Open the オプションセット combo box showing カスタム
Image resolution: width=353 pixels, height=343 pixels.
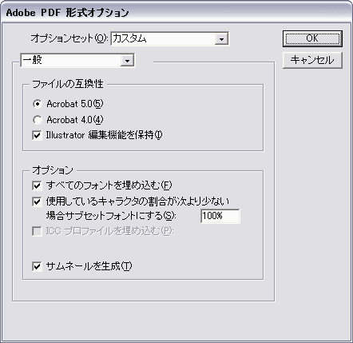click(x=169, y=39)
